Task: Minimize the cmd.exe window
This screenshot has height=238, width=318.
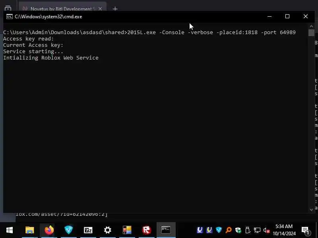Action: pyautogui.click(x=270, y=16)
